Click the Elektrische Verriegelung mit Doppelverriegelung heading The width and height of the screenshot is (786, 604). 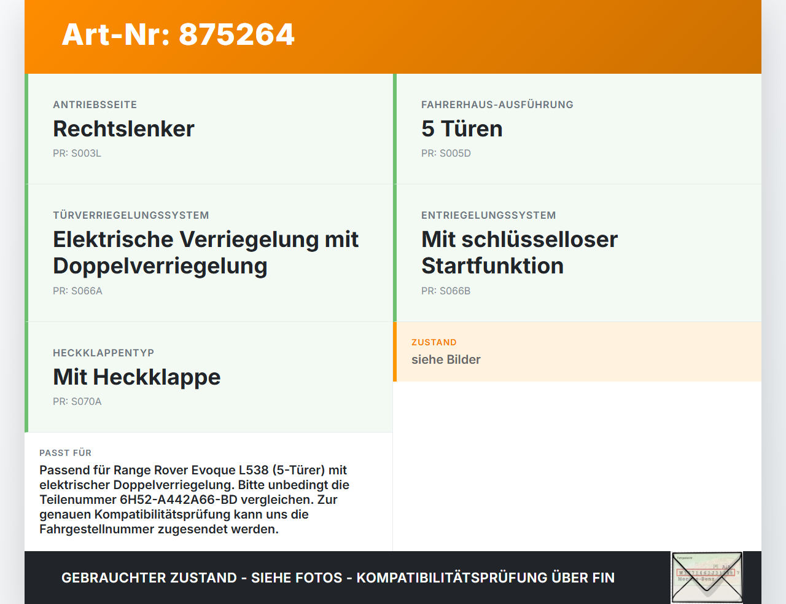coord(206,253)
